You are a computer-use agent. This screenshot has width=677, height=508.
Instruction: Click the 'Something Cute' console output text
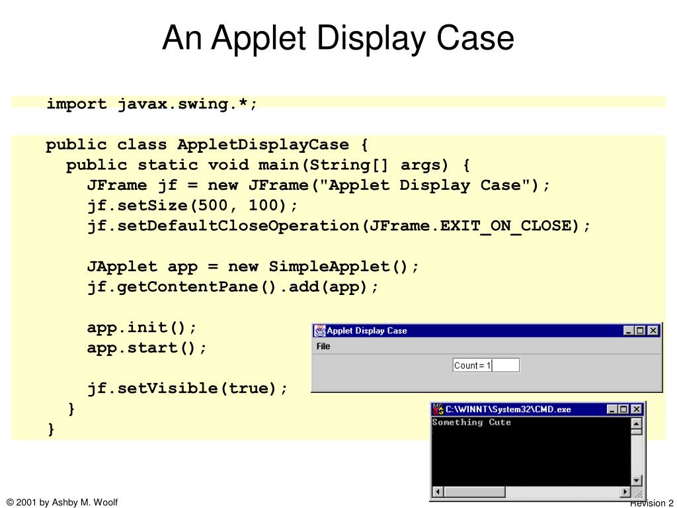coord(471,423)
